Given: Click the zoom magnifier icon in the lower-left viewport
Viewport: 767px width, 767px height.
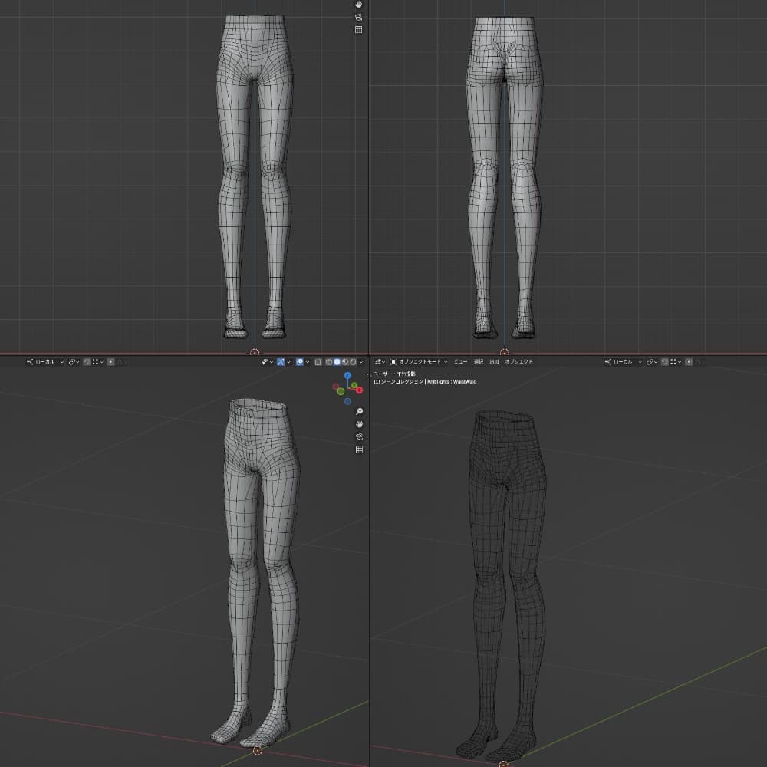Looking at the screenshot, I should [x=360, y=411].
